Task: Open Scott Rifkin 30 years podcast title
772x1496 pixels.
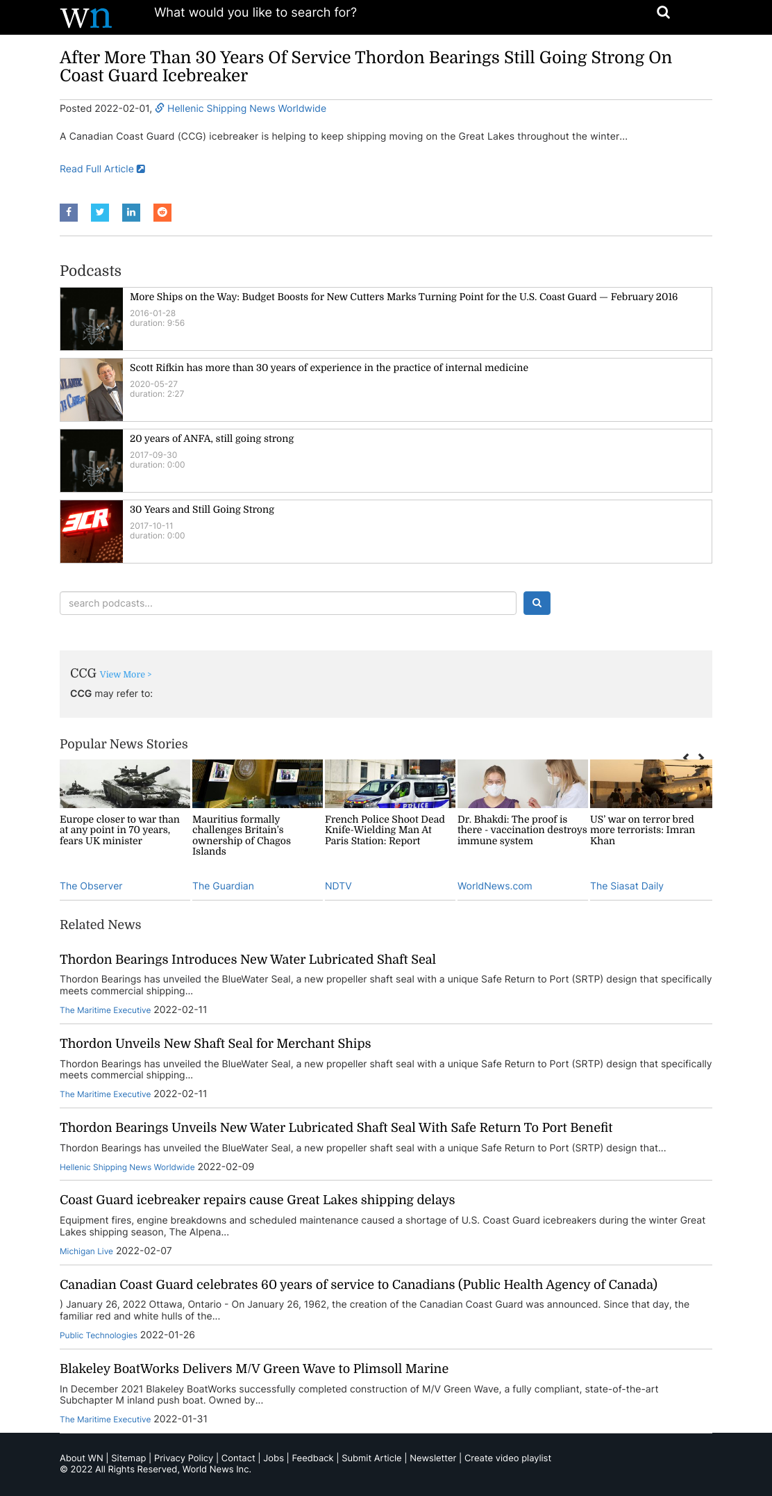Action: (x=329, y=368)
